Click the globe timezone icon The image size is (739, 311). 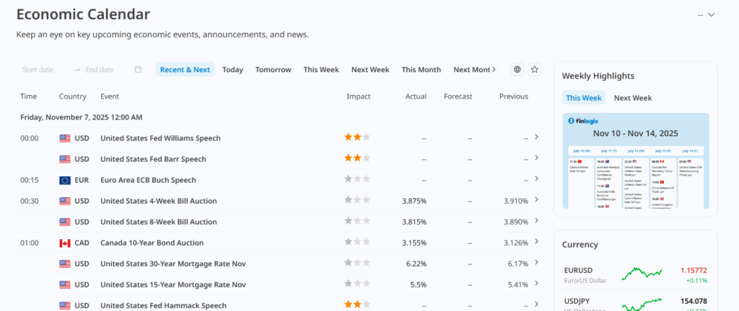click(x=517, y=70)
